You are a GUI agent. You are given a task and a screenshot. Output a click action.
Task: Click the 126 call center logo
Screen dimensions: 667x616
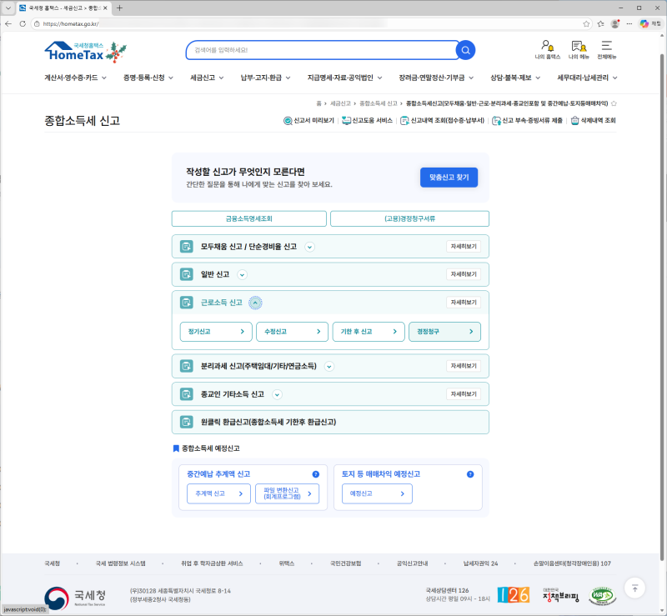click(514, 594)
